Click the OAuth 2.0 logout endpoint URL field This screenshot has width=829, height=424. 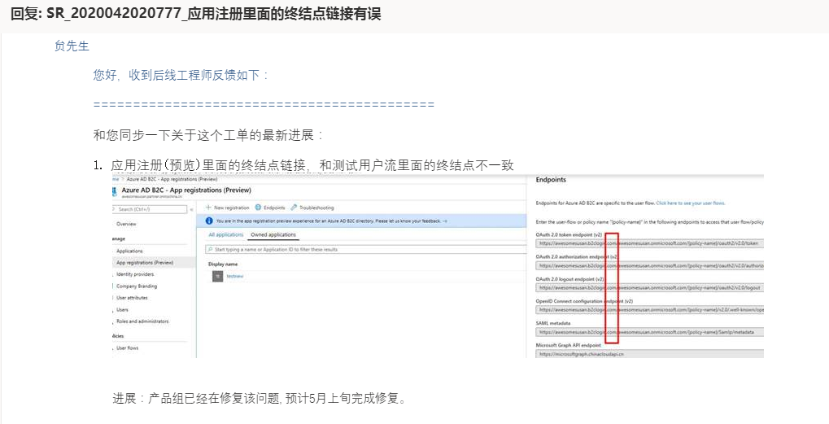(650, 288)
